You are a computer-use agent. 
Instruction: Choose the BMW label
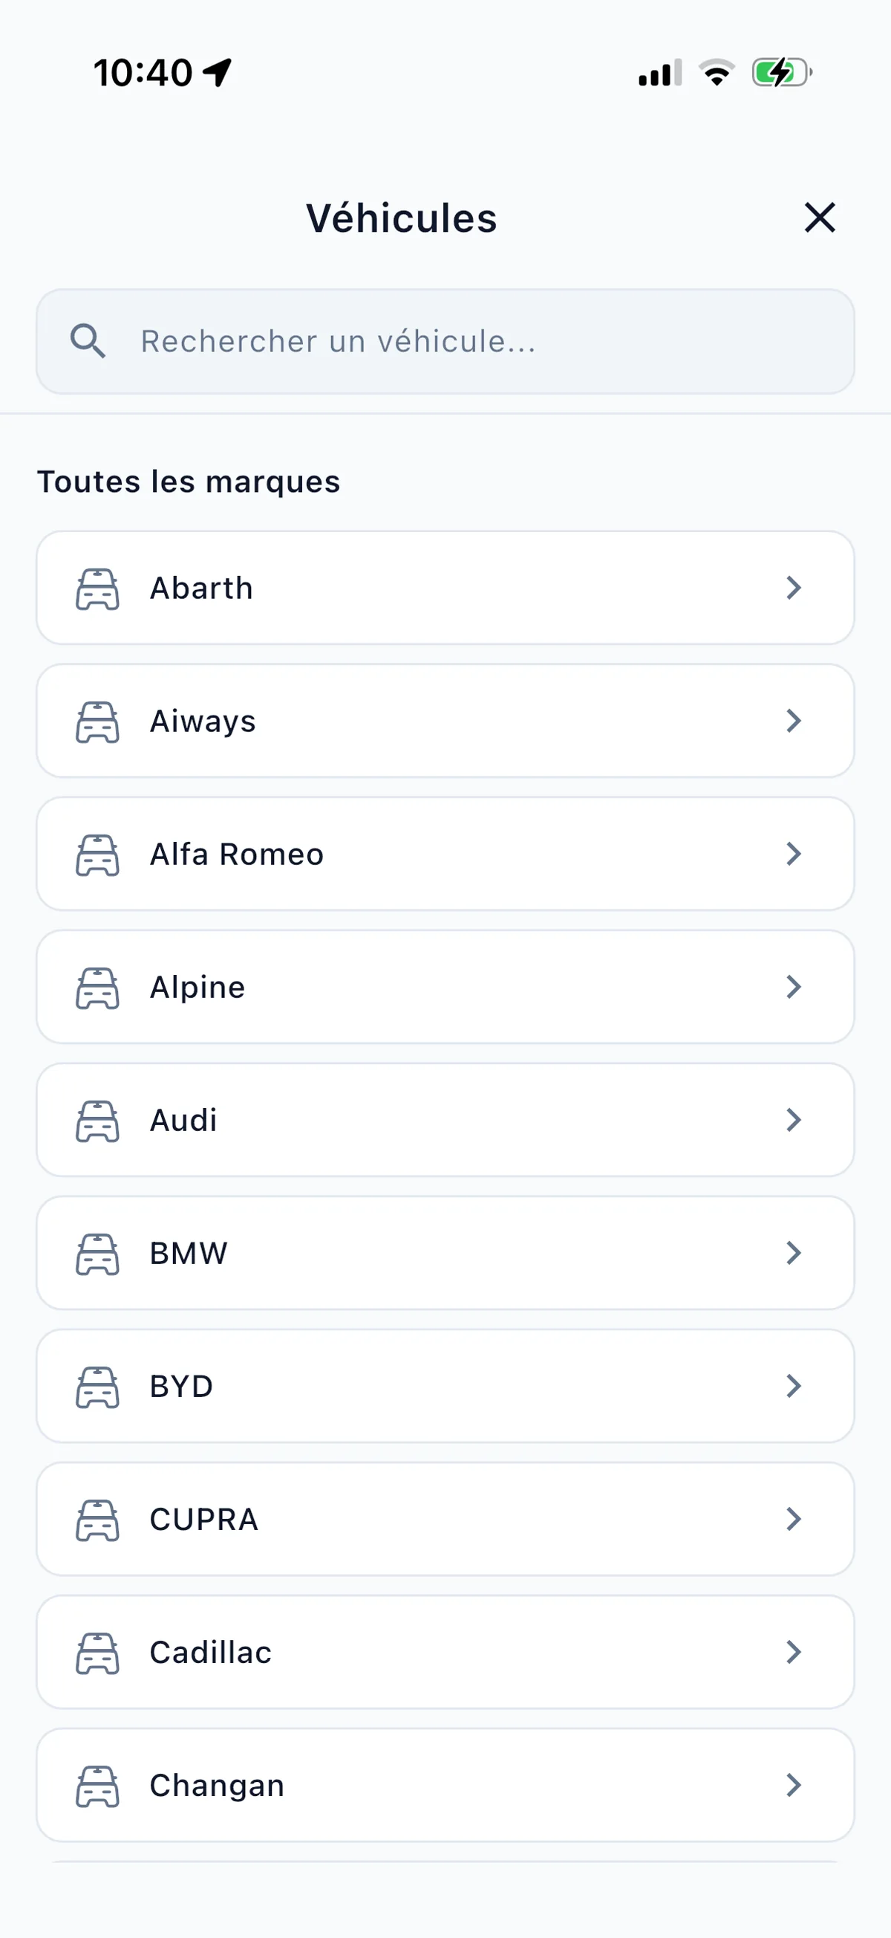pos(189,1254)
